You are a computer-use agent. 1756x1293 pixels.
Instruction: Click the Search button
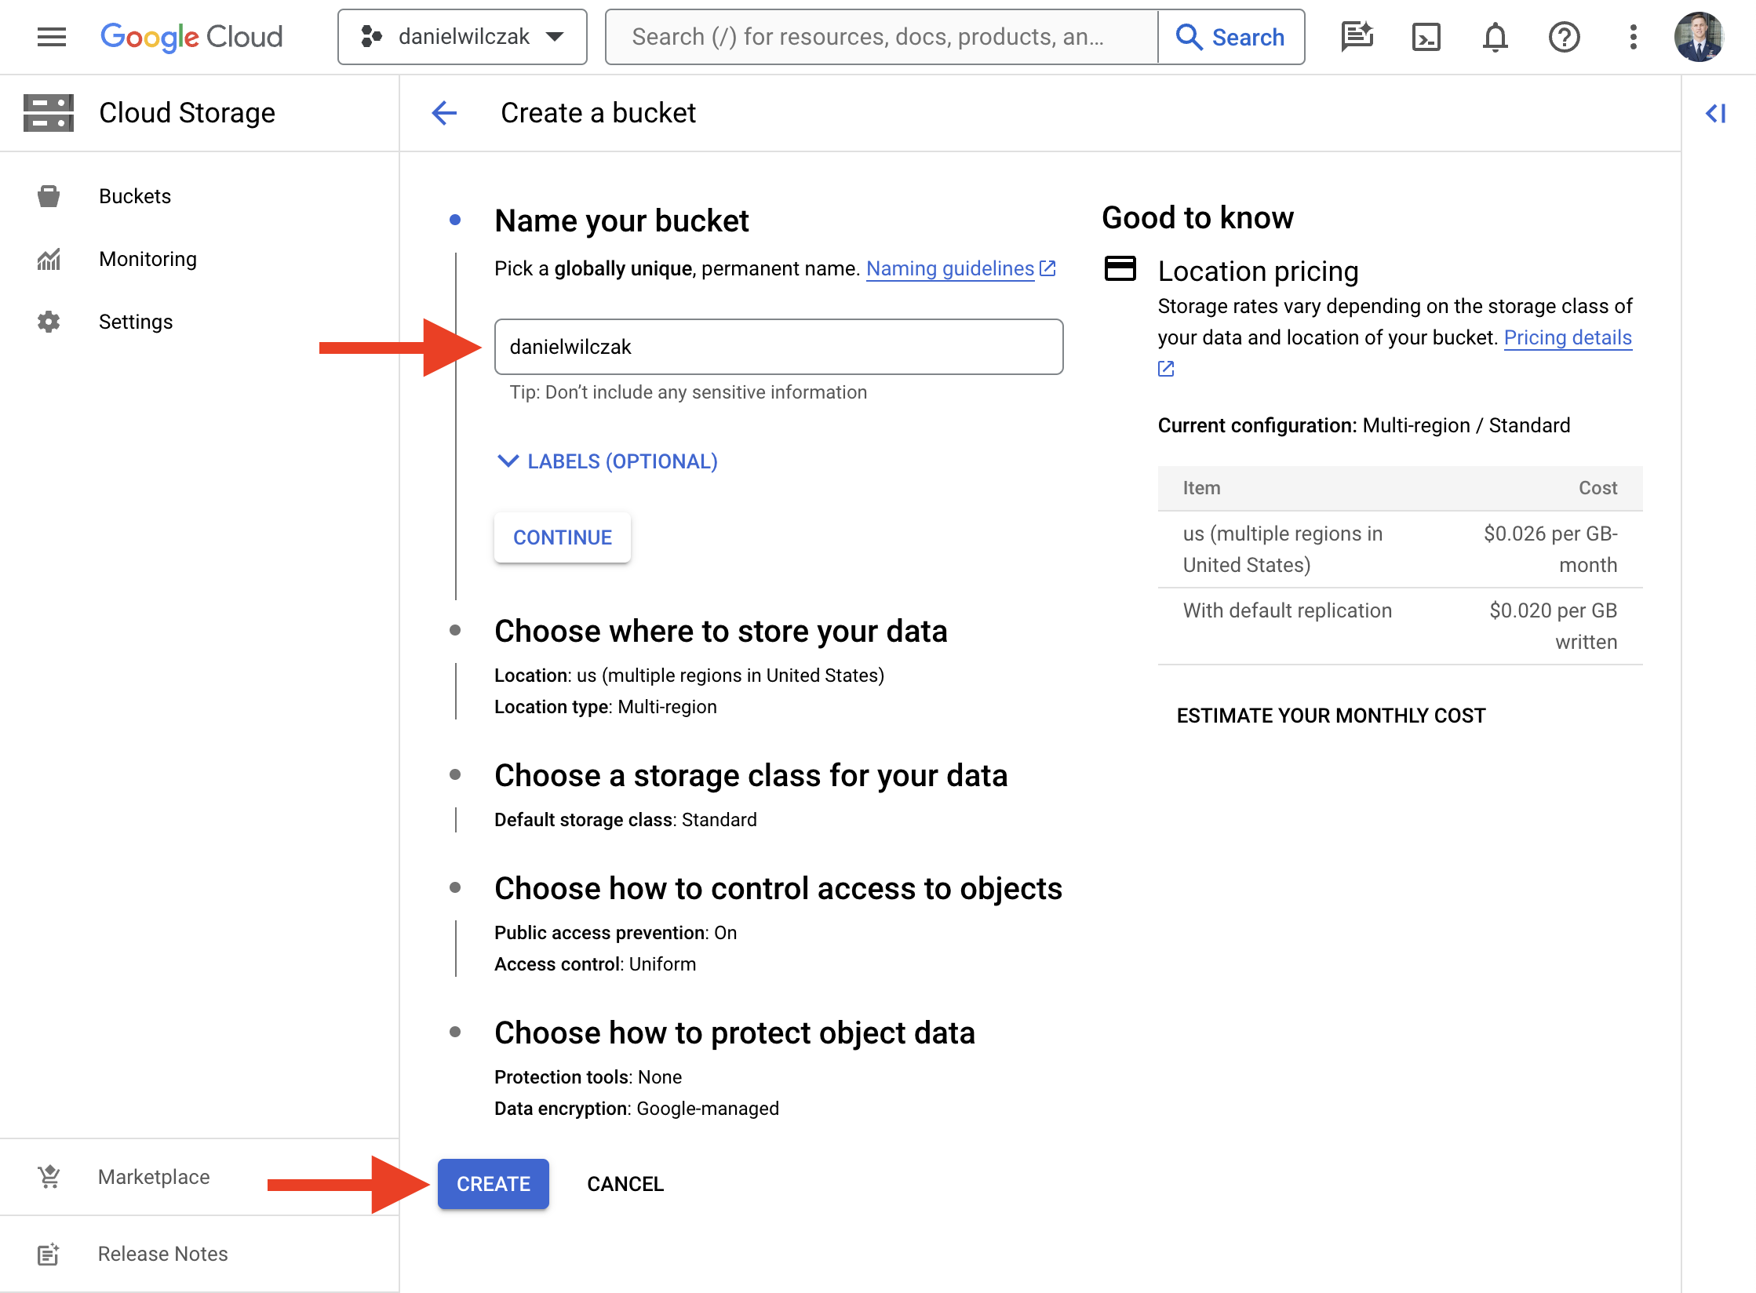coord(1231,37)
